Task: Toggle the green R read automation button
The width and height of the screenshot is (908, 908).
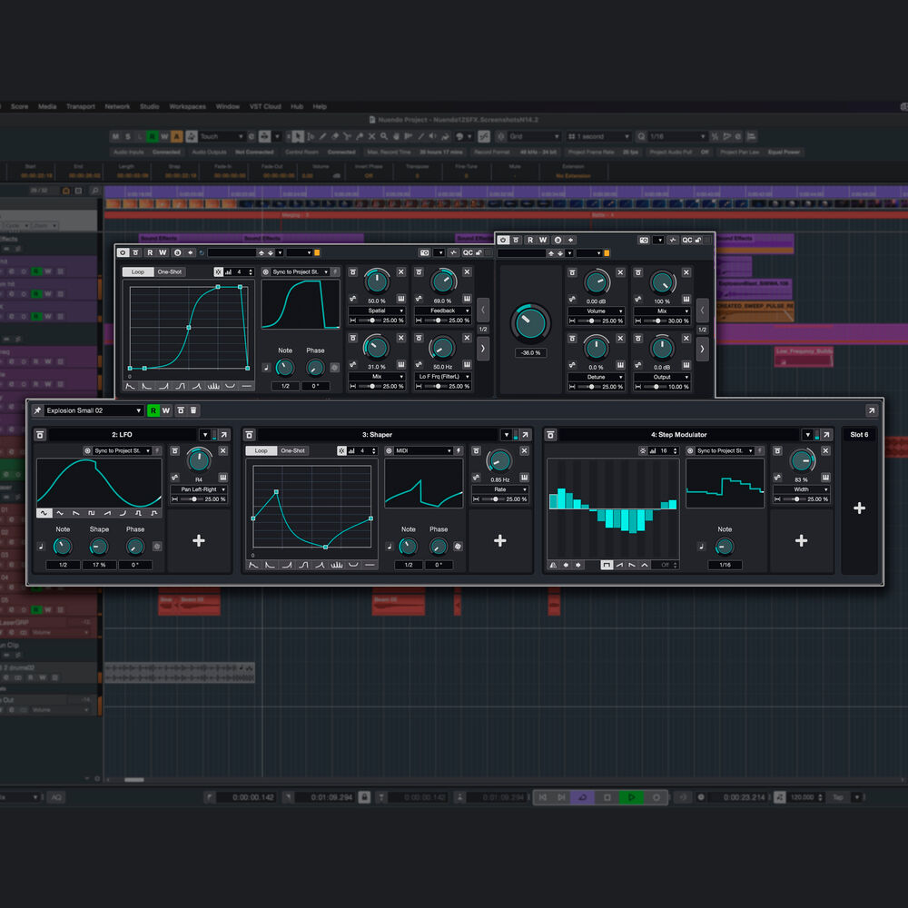Action: click(x=153, y=410)
